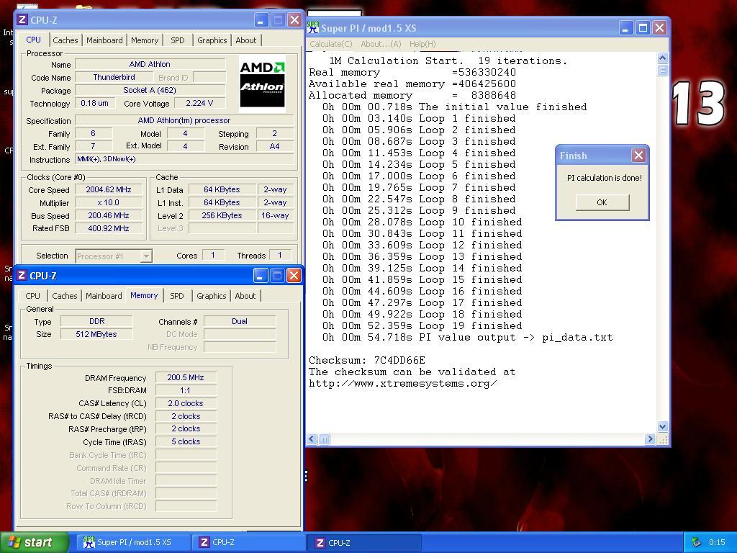This screenshot has width=737, height=553.
Task: Click the Code Name field Thunderbird
Action: pyautogui.click(x=114, y=77)
